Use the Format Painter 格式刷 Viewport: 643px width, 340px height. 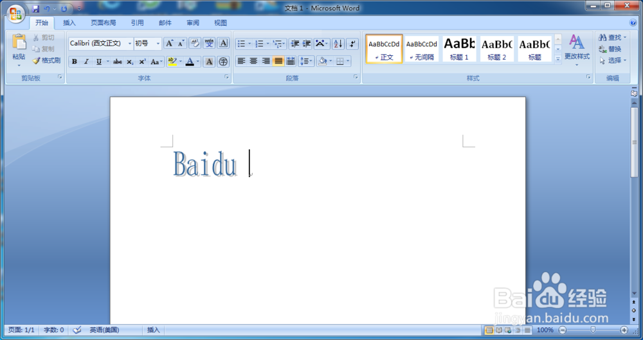click(46, 60)
